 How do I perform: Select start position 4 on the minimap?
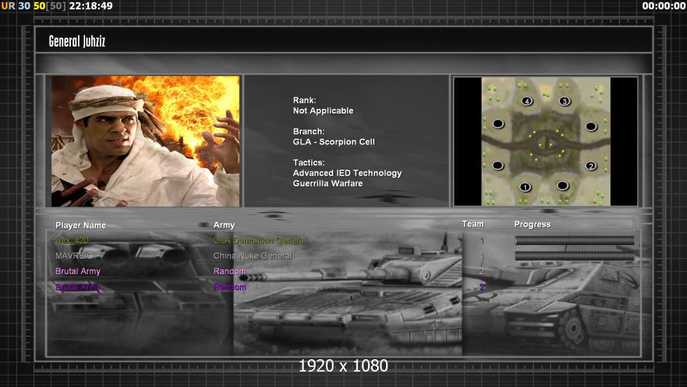527,101
